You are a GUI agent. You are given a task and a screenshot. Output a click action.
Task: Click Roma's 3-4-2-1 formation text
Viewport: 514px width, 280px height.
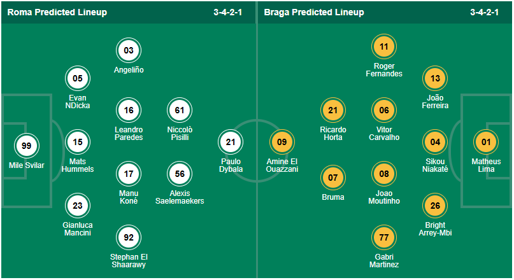(232, 12)
